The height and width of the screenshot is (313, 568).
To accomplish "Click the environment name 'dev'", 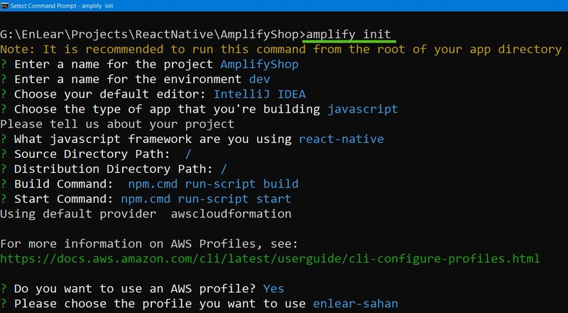I will click(260, 79).
